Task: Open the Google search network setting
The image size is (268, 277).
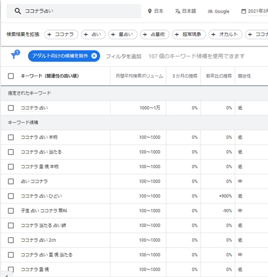Action: (x=219, y=11)
